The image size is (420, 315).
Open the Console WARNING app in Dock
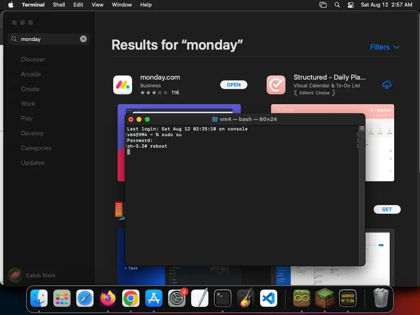(348, 298)
